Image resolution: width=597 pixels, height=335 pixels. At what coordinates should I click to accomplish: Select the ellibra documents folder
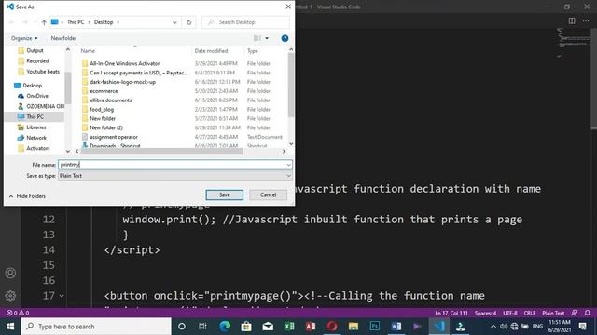(110, 100)
